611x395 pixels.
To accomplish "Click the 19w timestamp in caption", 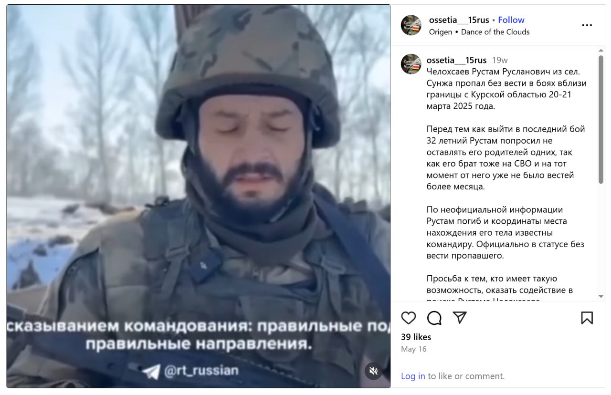I will (500, 60).
